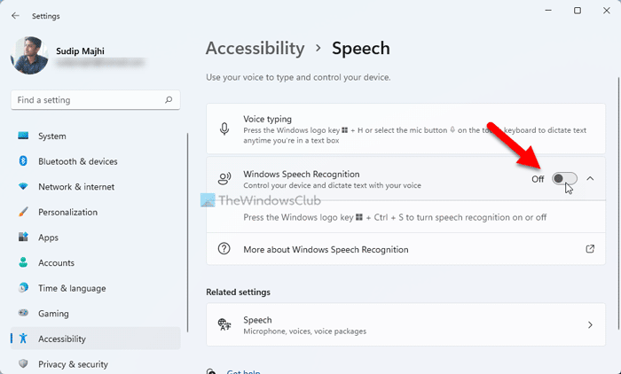Click the System monitor icon
The image size is (621, 374).
point(23,136)
